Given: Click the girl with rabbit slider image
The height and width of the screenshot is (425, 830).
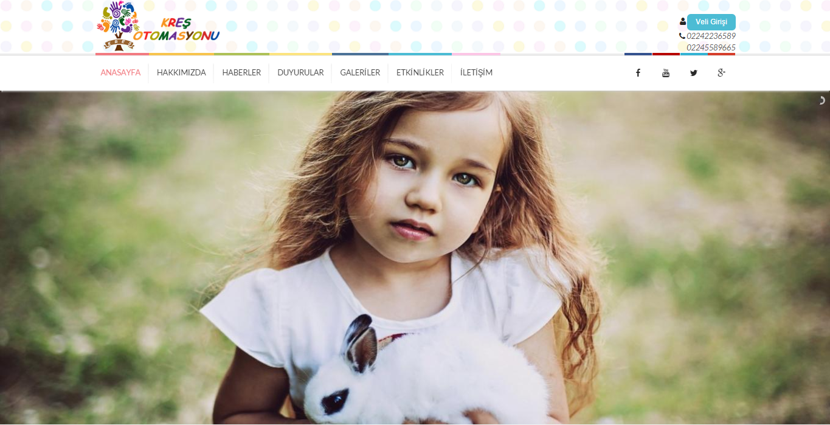Looking at the screenshot, I should click(x=415, y=258).
